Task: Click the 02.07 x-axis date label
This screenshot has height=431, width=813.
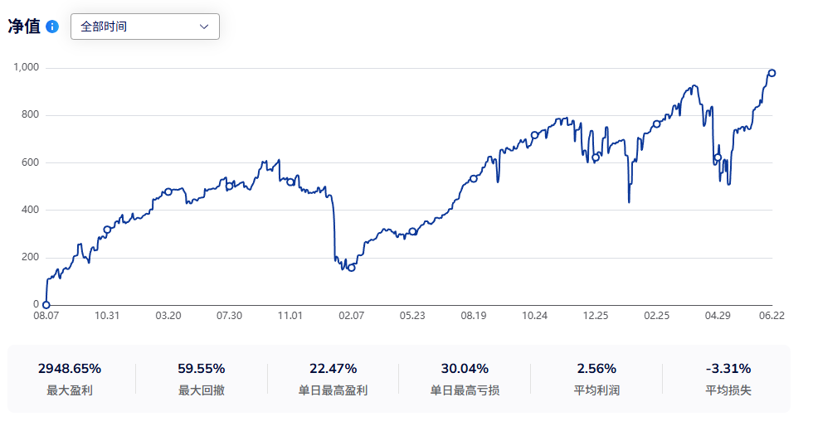Action: coord(352,316)
